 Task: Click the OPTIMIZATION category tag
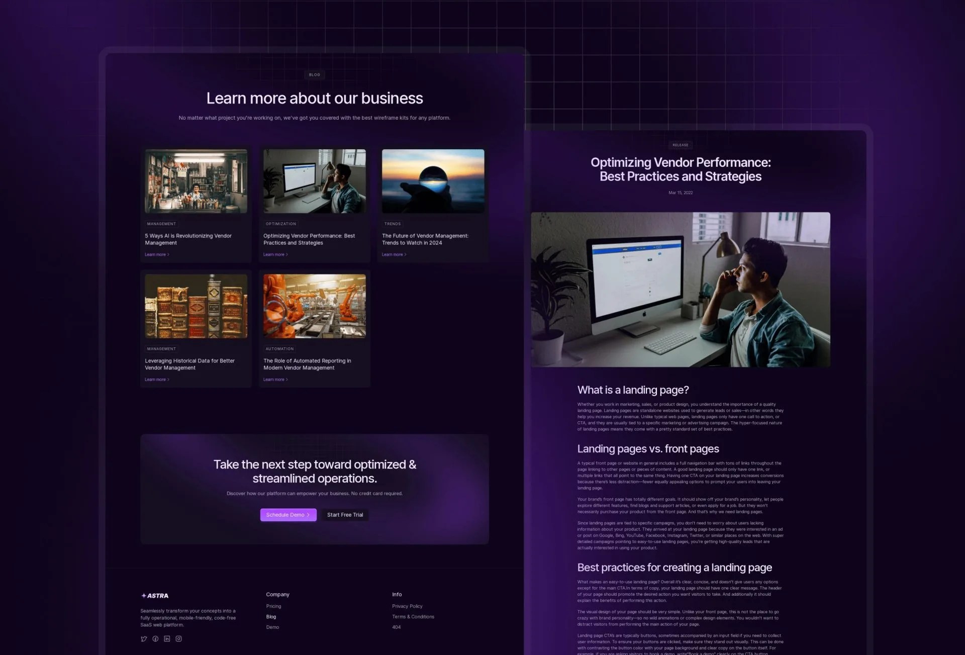coord(281,224)
